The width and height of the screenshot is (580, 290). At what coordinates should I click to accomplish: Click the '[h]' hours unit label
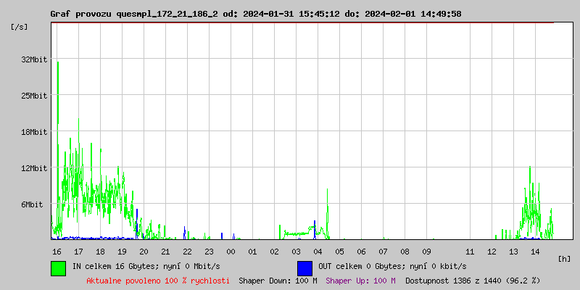pos(565,258)
